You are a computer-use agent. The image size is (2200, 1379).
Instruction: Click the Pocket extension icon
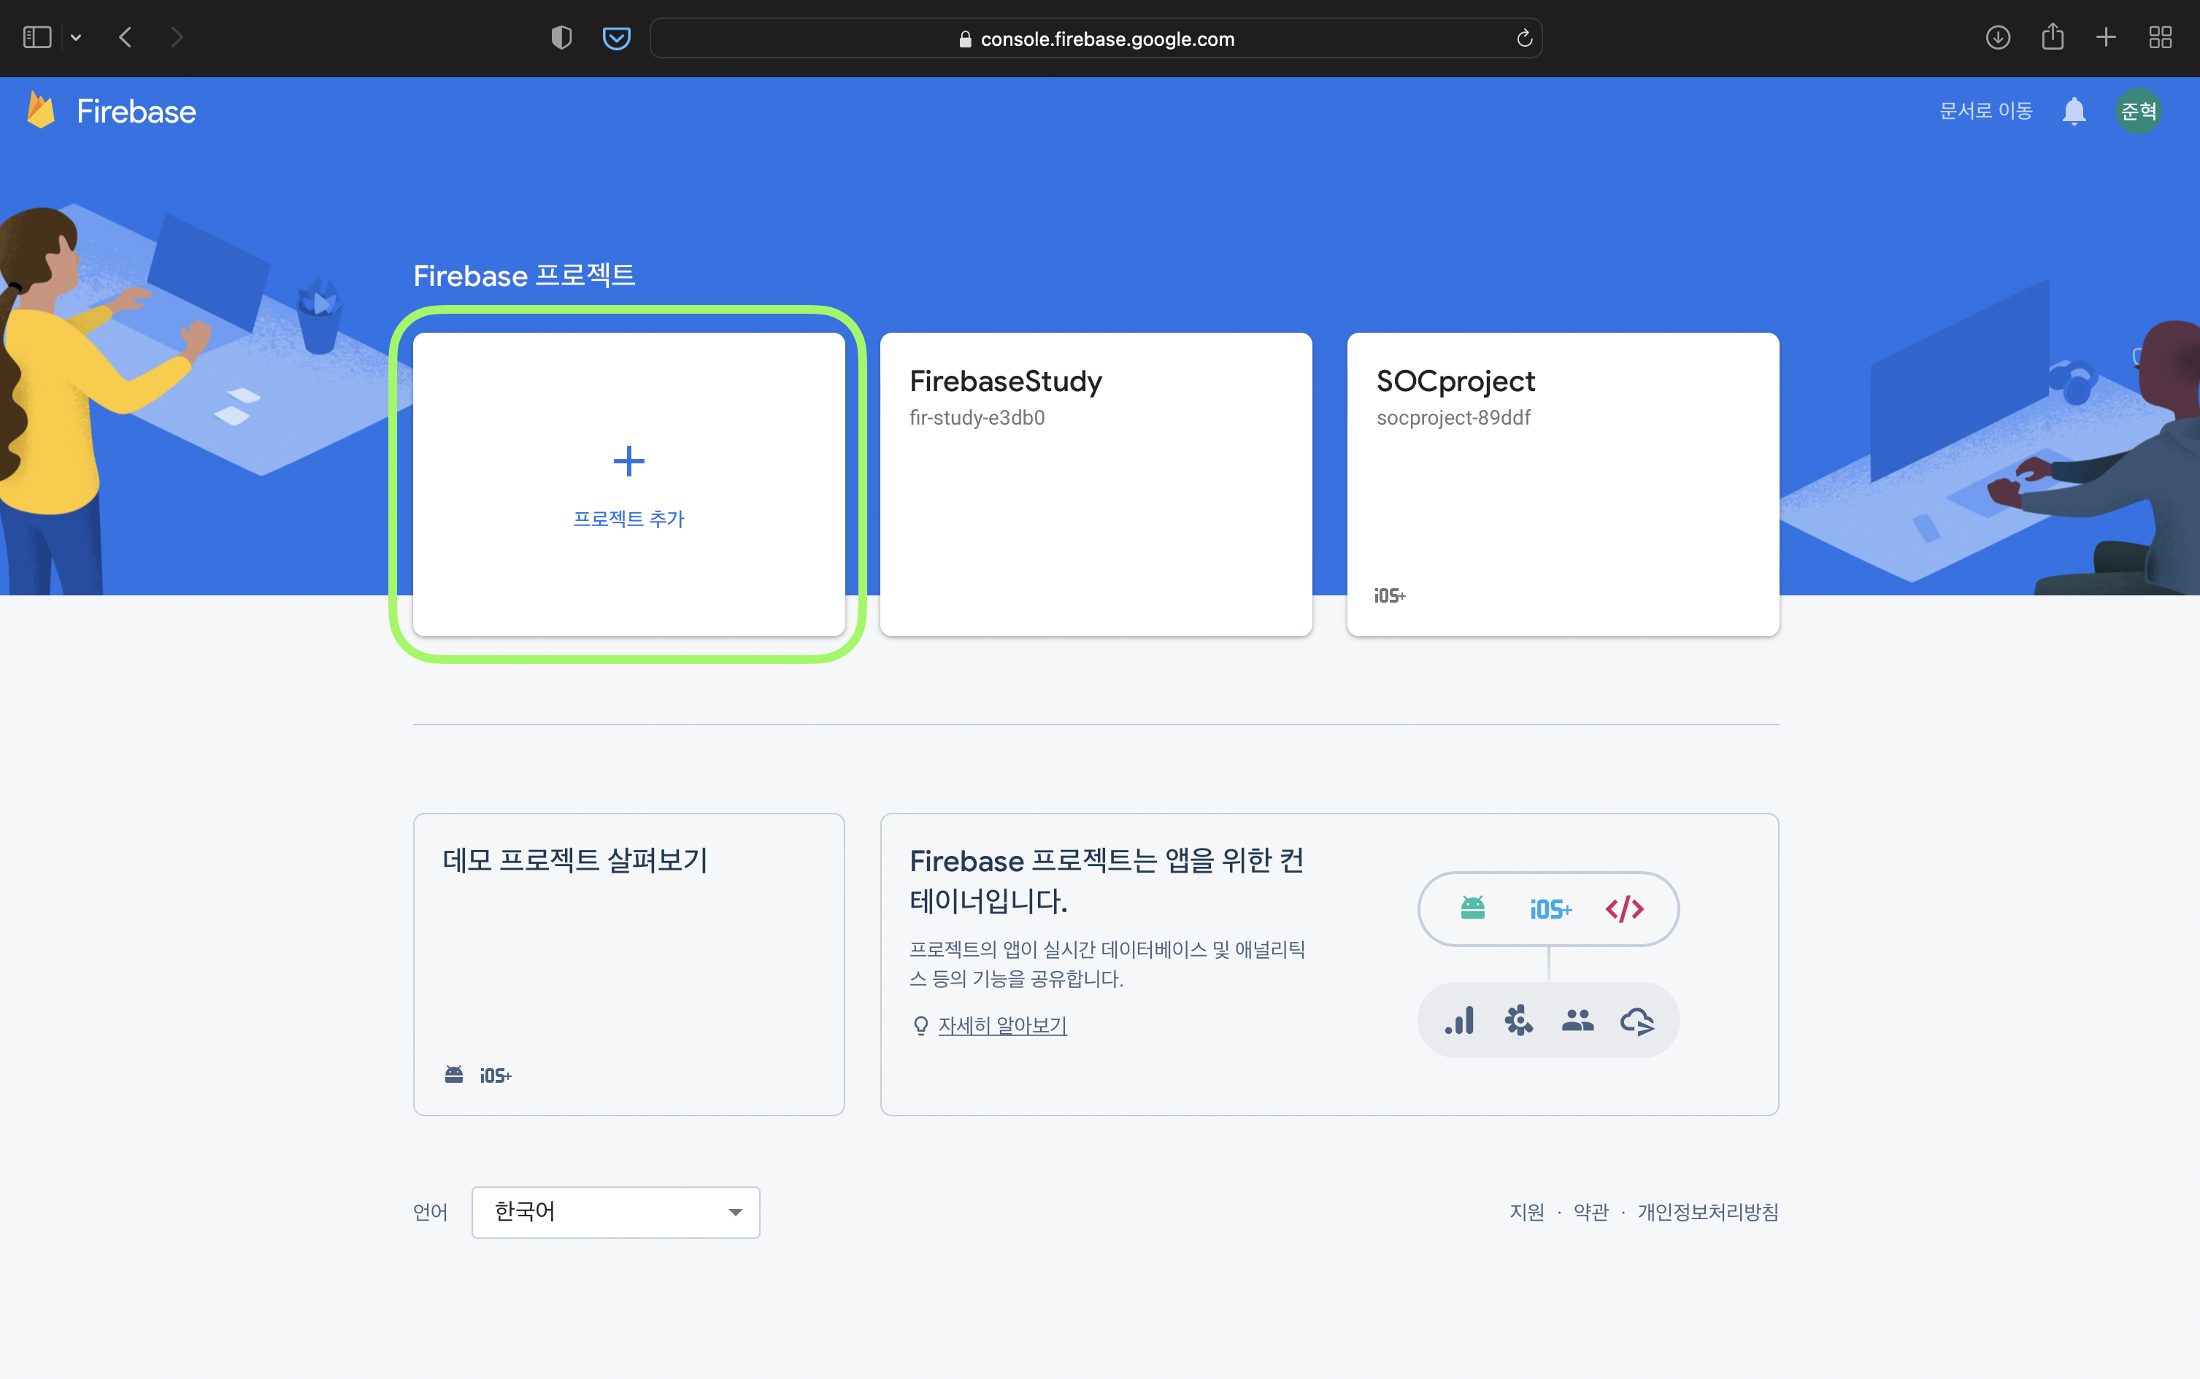(617, 37)
